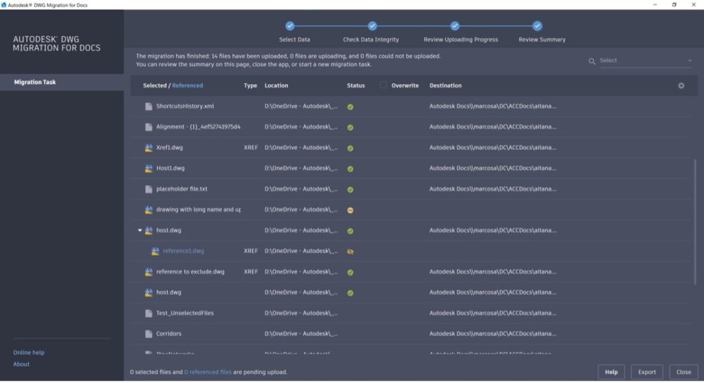
Task: Click the placeholder file.txt document icon
Action: click(148, 189)
